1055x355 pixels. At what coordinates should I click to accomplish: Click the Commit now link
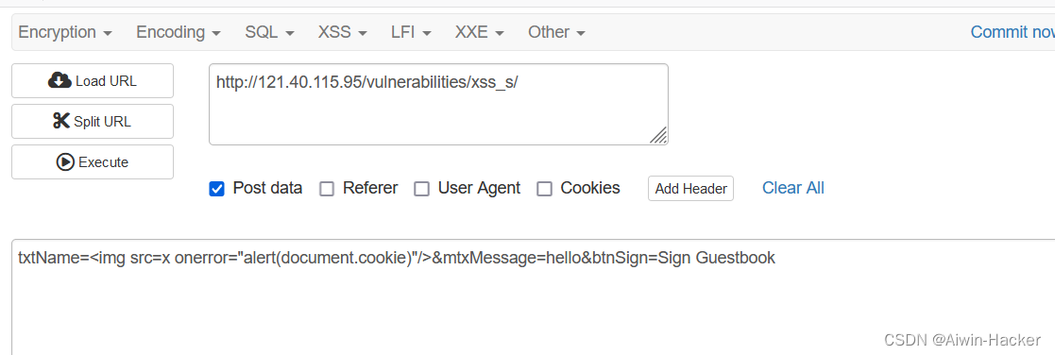pyautogui.click(x=1012, y=31)
